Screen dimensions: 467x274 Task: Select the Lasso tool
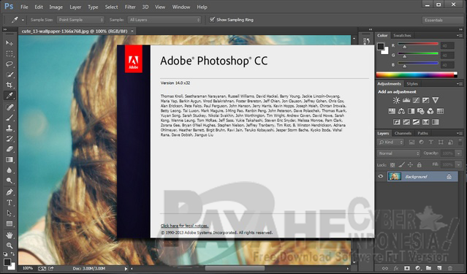pos(10,64)
